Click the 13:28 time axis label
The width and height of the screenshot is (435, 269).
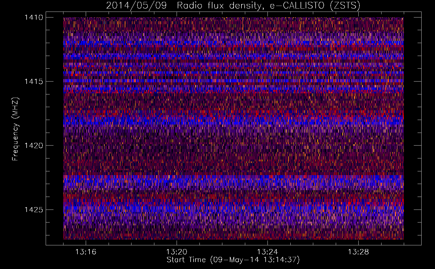click(358, 252)
